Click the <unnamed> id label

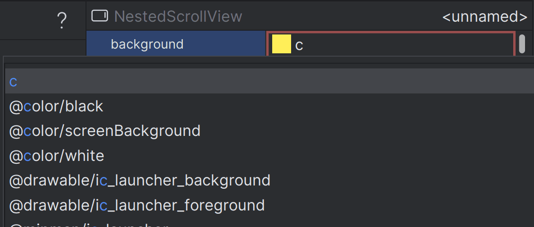point(485,17)
